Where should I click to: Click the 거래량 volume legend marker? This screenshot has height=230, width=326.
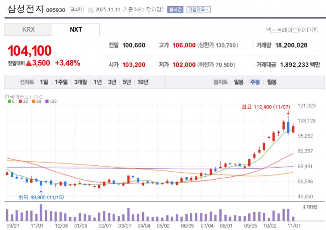pos(304,207)
